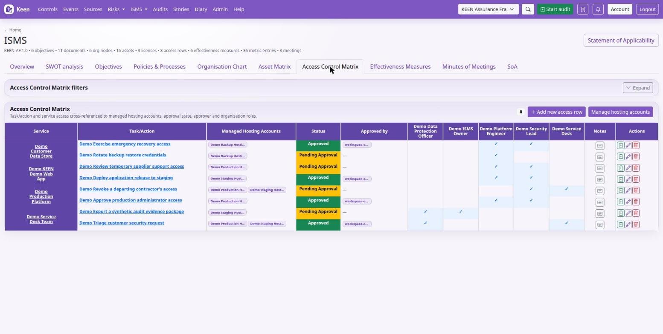Start audit for Rotate backup restore credentials row
Viewport: 663px width, 334px height.
point(621,157)
